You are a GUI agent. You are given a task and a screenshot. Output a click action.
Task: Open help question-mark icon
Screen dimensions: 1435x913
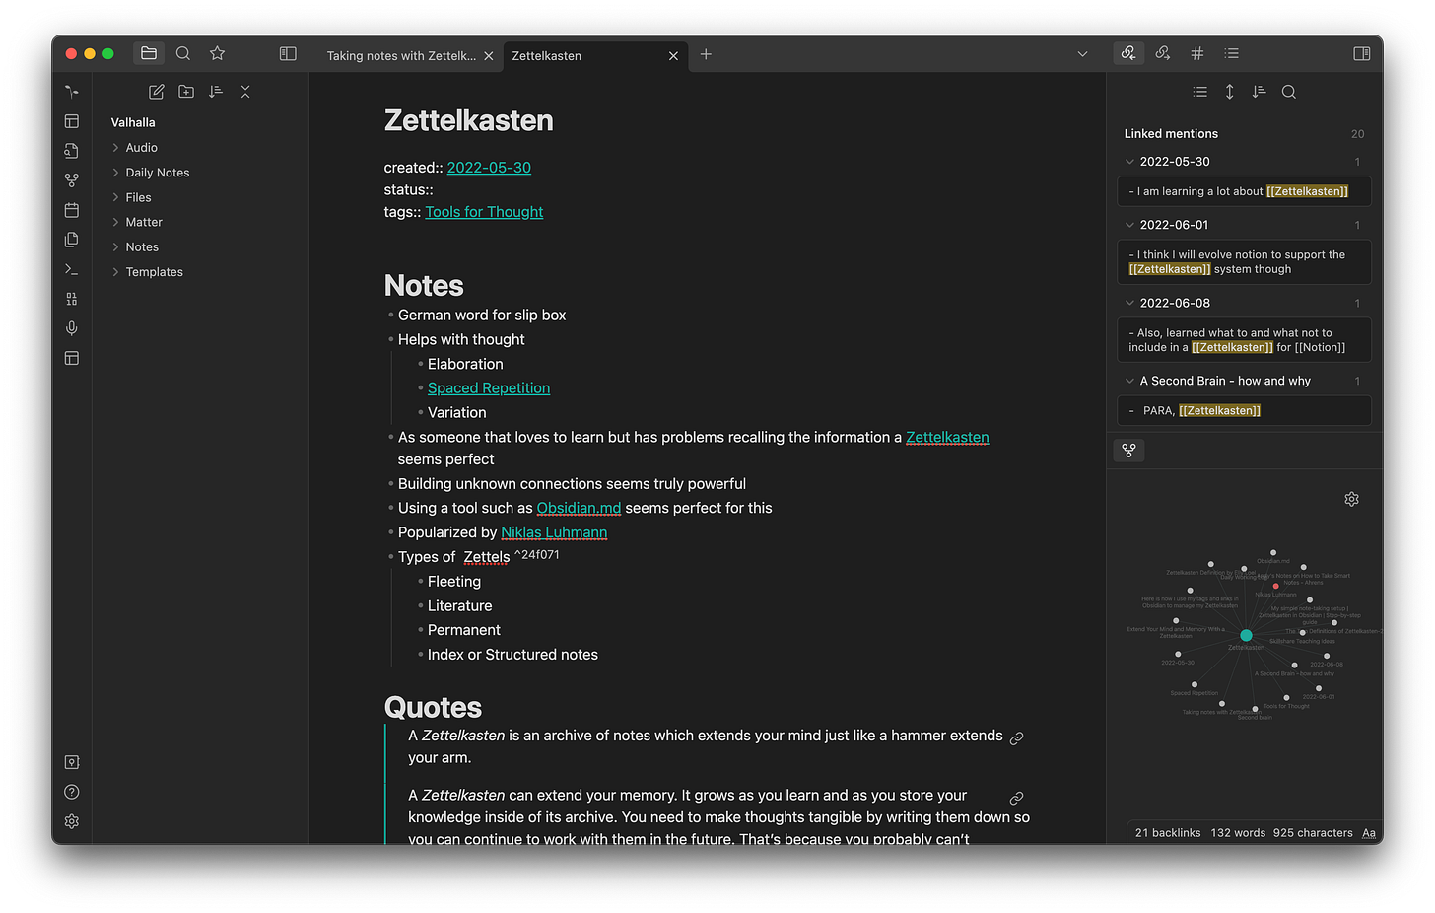[72, 792]
